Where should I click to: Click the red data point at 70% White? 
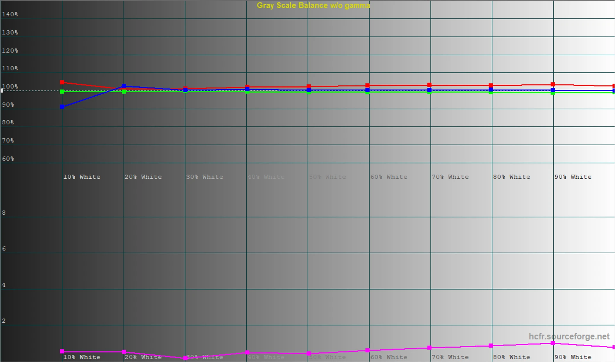[429, 85]
